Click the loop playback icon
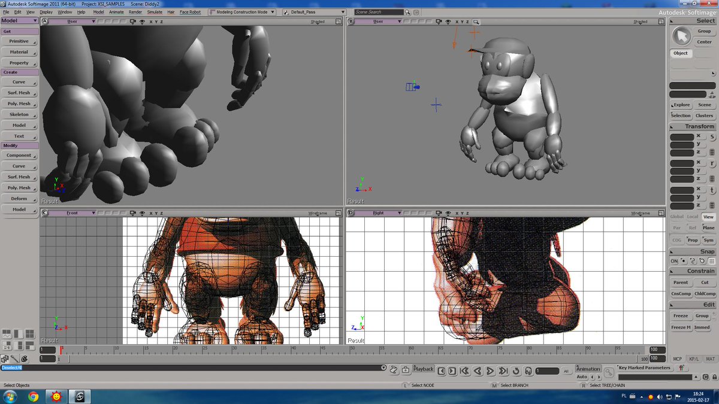 tap(516, 371)
